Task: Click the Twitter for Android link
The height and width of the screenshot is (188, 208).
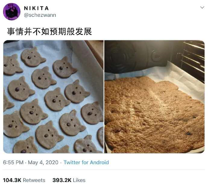Action: pos(86,162)
